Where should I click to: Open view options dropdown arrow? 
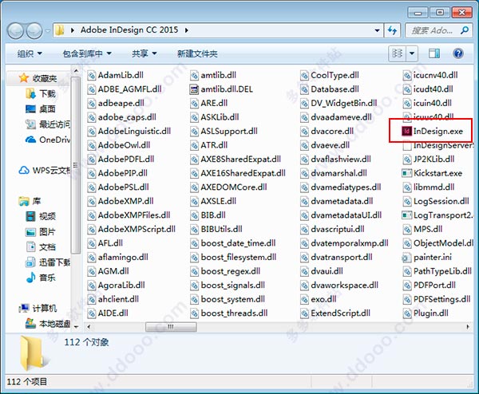pos(412,53)
